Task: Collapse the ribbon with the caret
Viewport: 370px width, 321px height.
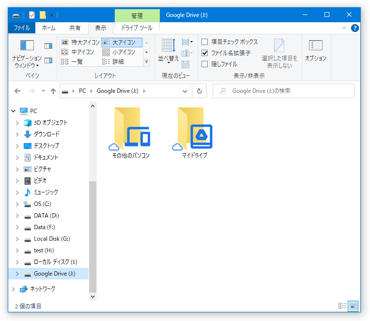Action: pyautogui.click(x=344, y=28)
